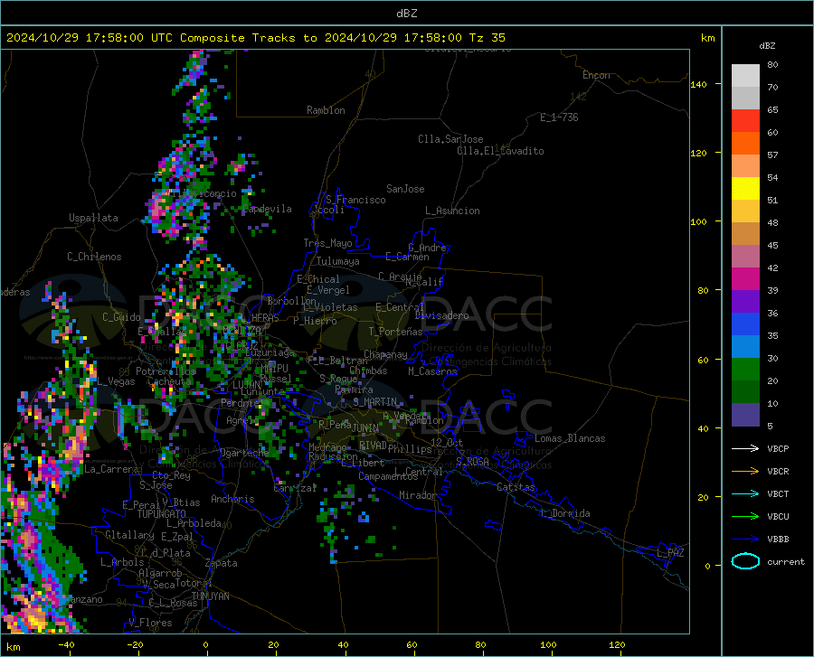This screenshot has height=657, width=814.
Task: Click the 'Tulumaya' map label
Action: click(x=338, y=261)
